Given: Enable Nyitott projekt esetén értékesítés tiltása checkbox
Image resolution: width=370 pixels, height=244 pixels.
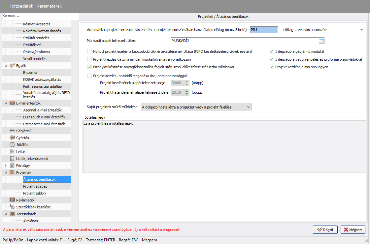Looking at the screenshot, I should [89, 51].
